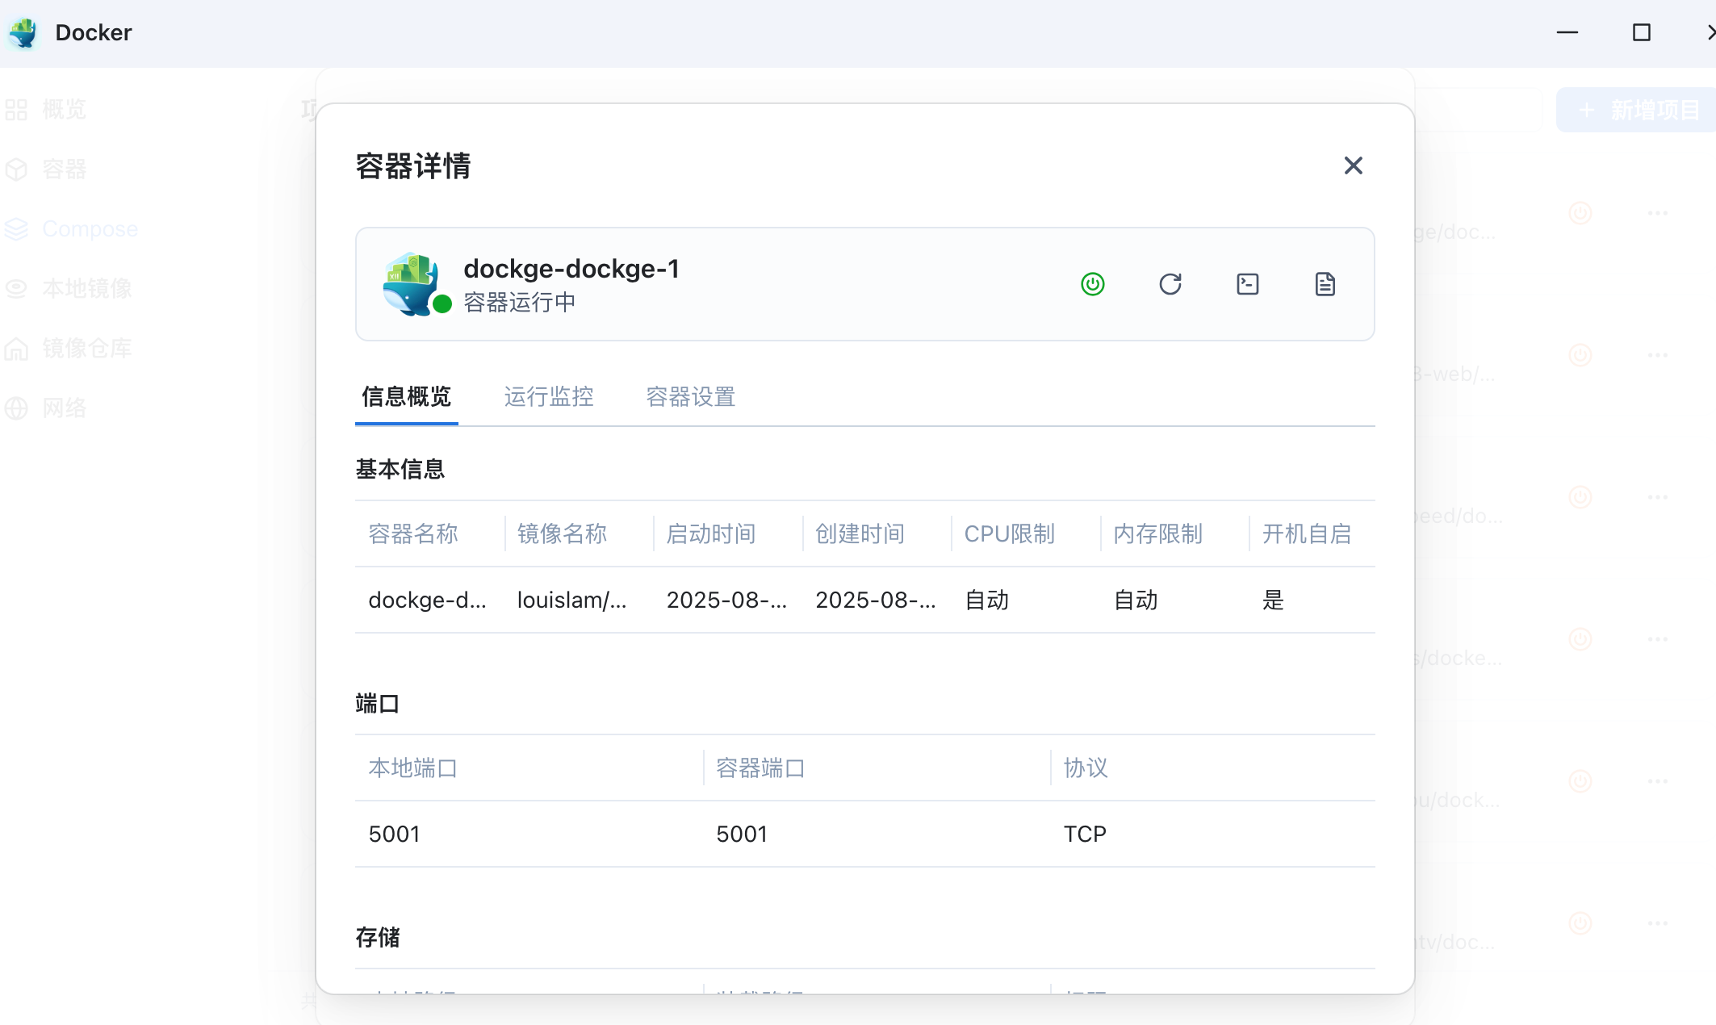
Task: Open 本地镜像 in the sidebar
Action: (86, 288)
